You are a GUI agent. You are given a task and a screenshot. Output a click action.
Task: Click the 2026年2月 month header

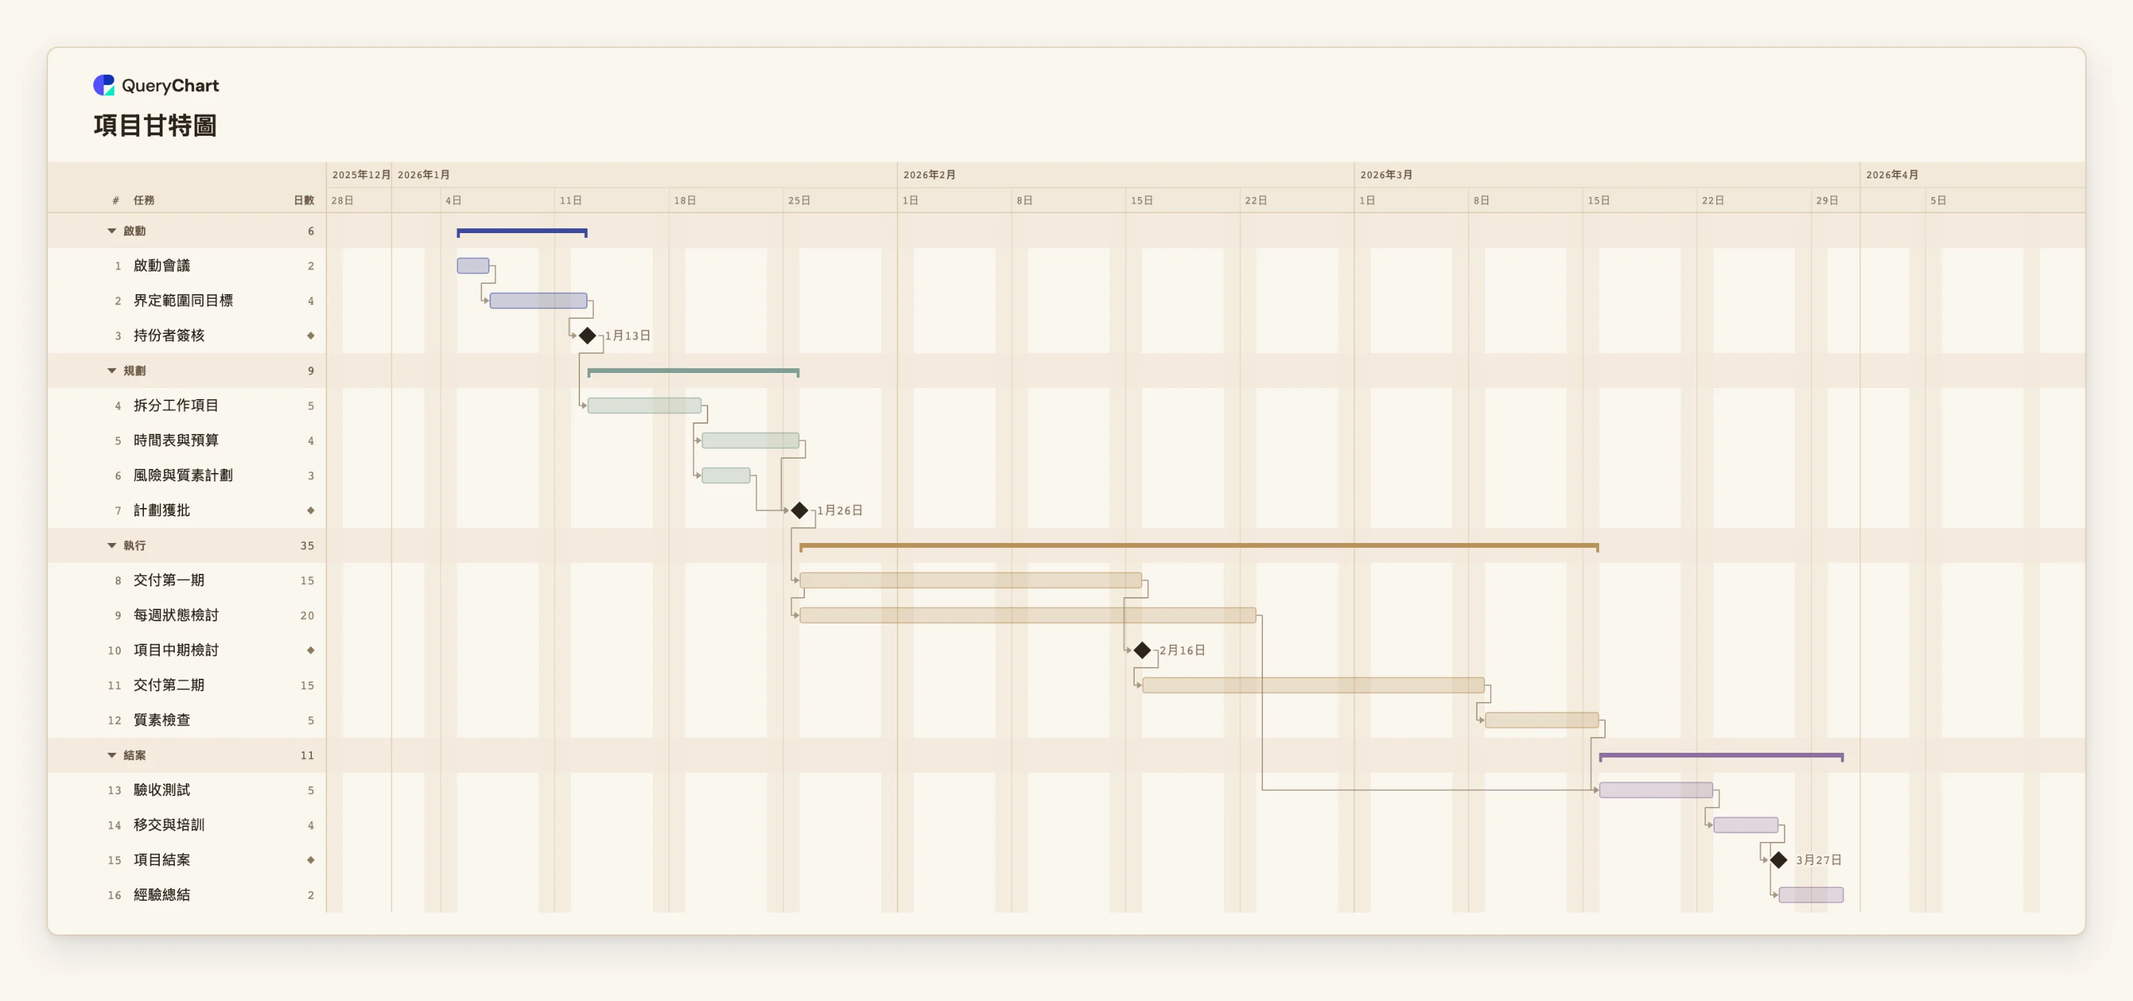(929, 175)
